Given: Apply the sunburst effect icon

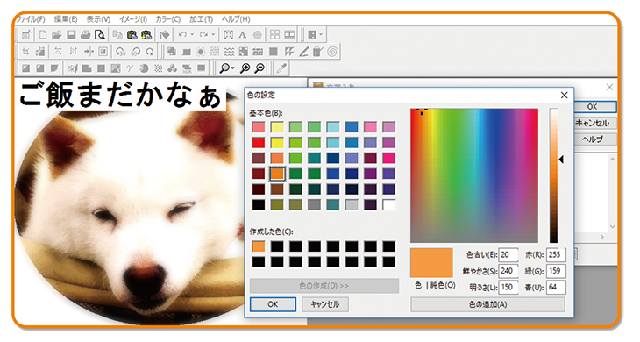Looking at the screenshot, I should click(x=201, y=52).
